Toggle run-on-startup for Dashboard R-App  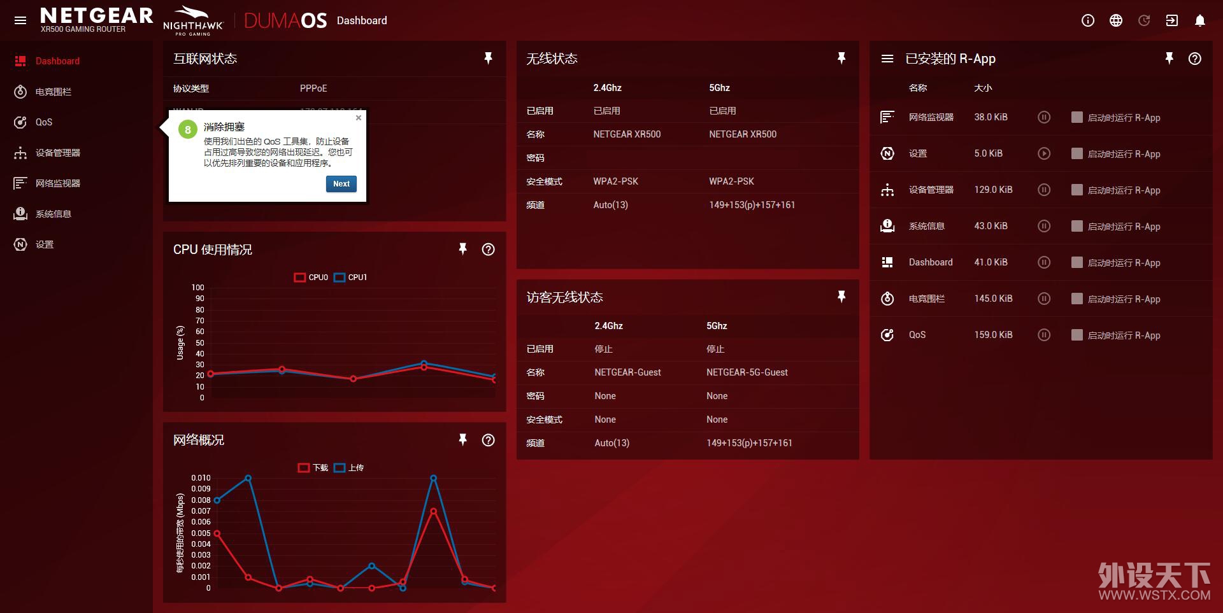click(x=1077, y=262)
